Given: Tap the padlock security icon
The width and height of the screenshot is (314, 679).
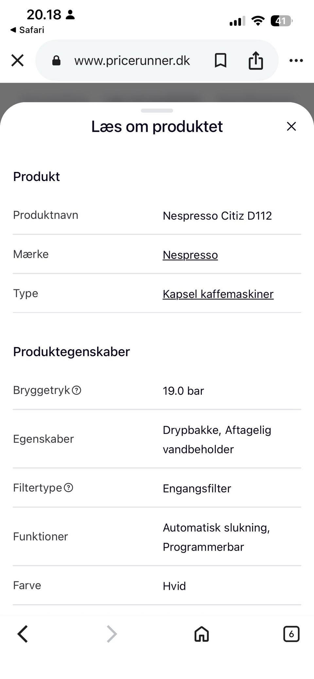Looking at the screenshot, I should [56, 60].
